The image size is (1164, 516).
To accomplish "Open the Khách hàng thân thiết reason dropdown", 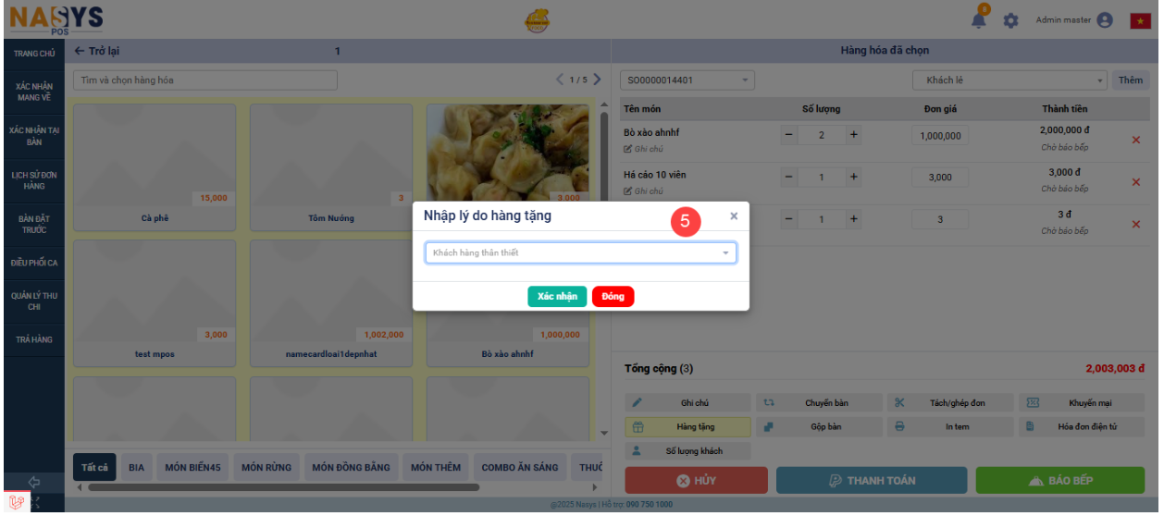I will click(580, 252).
